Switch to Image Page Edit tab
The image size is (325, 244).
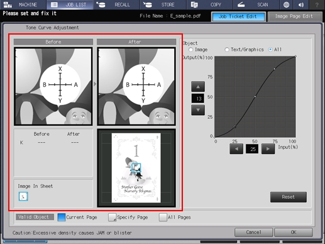[x=295, y=16]
